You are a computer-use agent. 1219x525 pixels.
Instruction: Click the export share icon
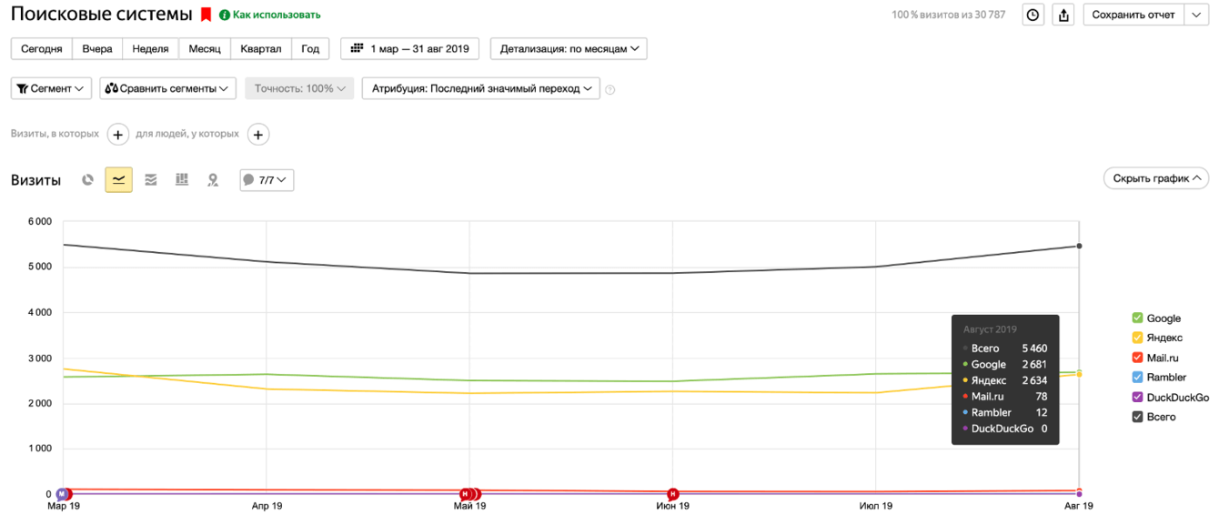point(1063,15)
